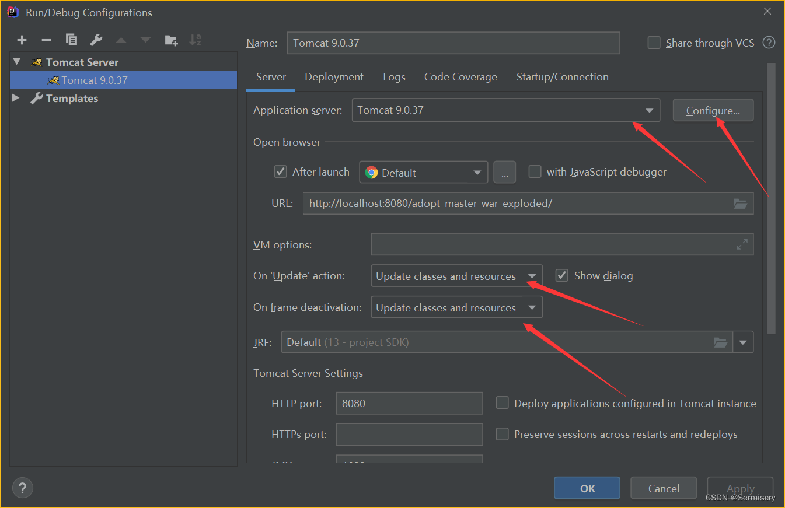
Task: Open the On frame deactivation dropdown
Action: click(x=456, y=307)
